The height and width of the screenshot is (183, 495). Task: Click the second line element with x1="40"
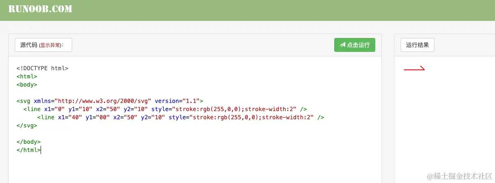coord(181,117)
